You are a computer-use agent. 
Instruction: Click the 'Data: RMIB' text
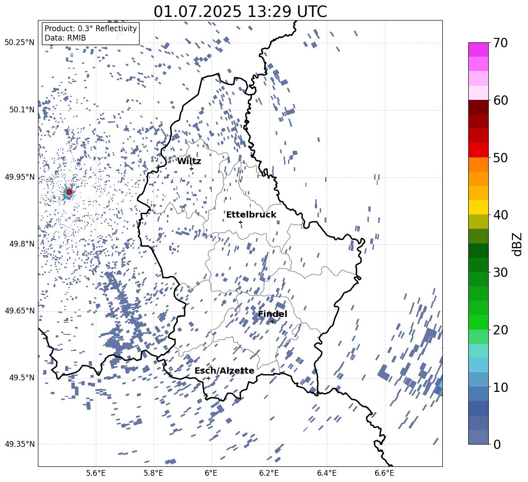pos(65,38)
